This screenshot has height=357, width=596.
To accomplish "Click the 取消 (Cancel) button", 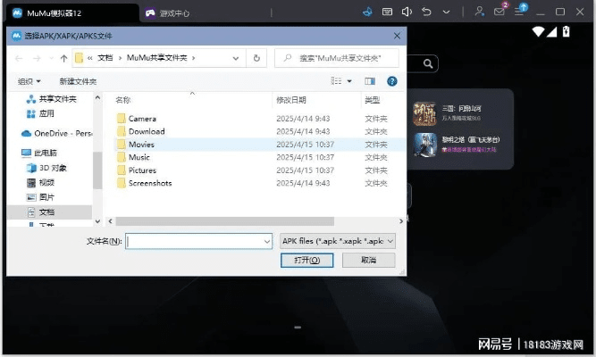I will 366,260.
